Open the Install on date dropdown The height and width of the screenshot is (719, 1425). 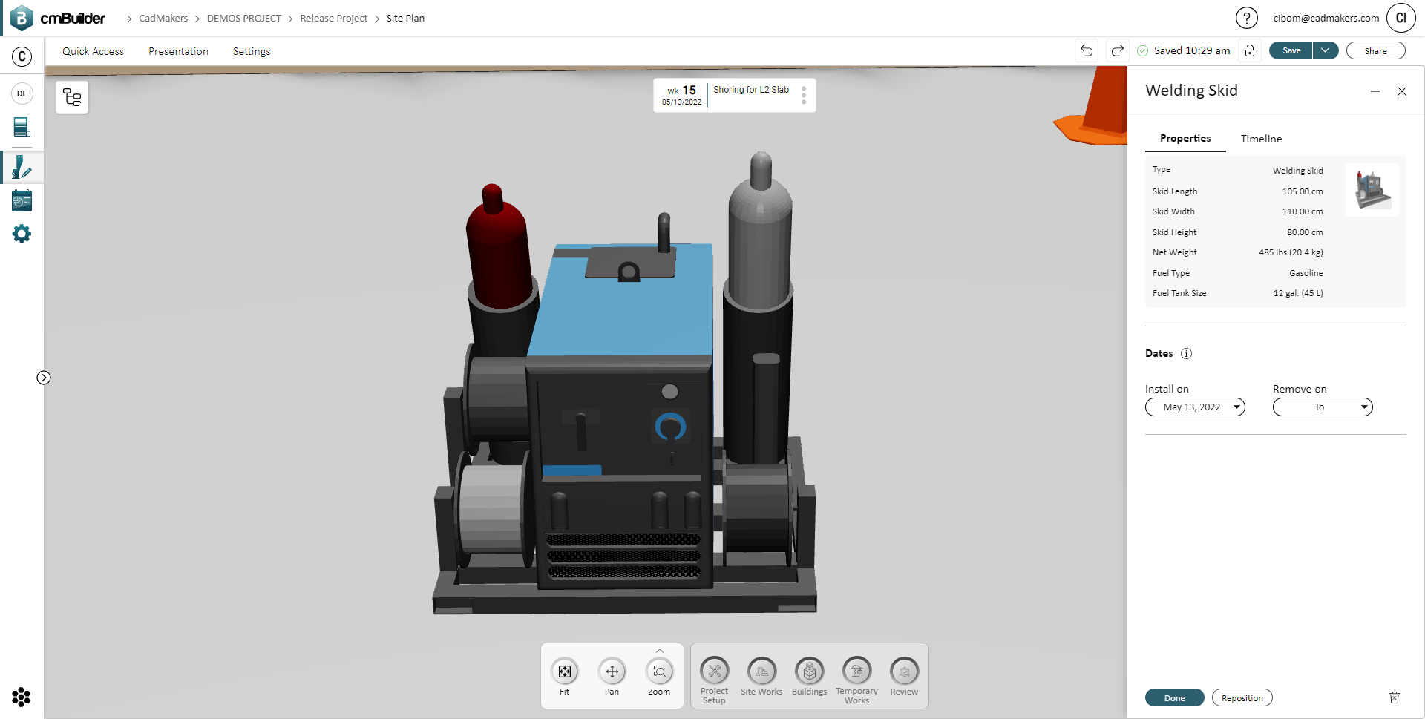[x=1195, y=407]
